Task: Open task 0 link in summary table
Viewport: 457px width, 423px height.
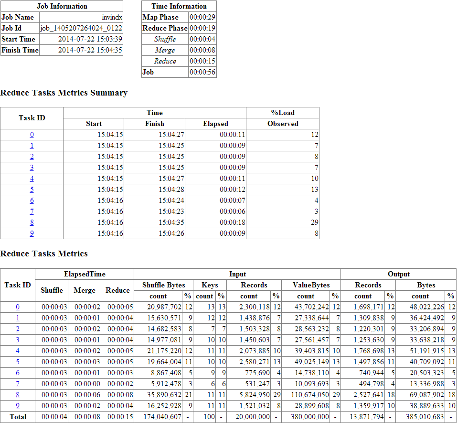Action: (x=32, y=135)
